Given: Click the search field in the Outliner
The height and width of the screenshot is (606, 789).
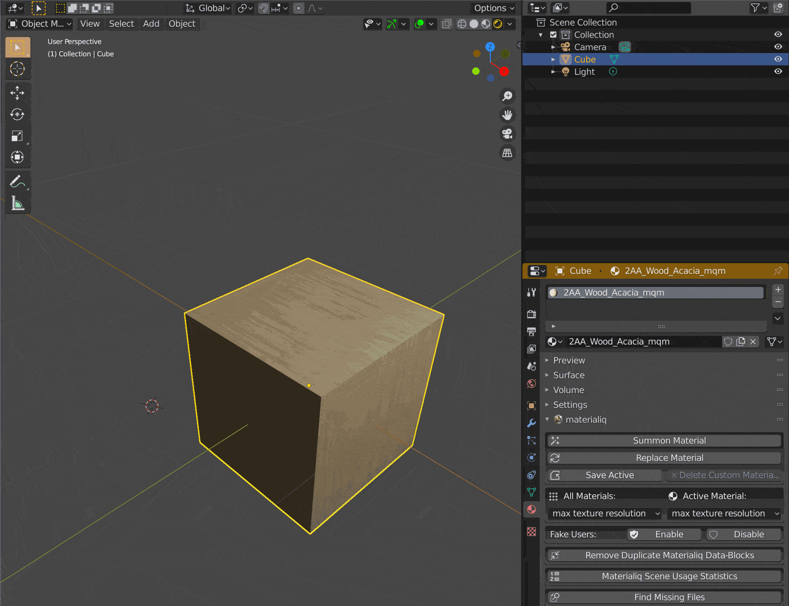Looking at the screenshot, I should 648,8.
